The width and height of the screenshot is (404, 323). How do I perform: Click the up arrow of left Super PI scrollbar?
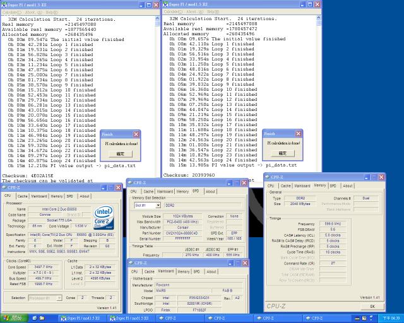click(157, 18)
